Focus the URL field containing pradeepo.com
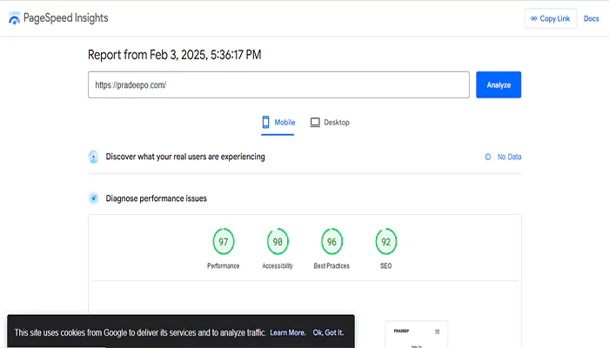 [x=278, y=84]
